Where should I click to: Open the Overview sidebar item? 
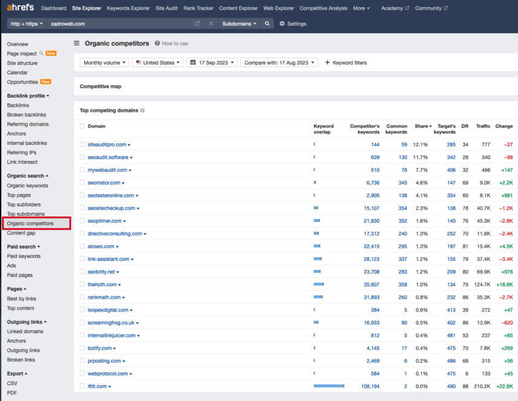point(18,44)
